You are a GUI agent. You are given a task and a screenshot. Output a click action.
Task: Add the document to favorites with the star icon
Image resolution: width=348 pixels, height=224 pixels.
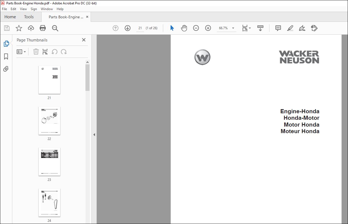[x=19, y=28]
